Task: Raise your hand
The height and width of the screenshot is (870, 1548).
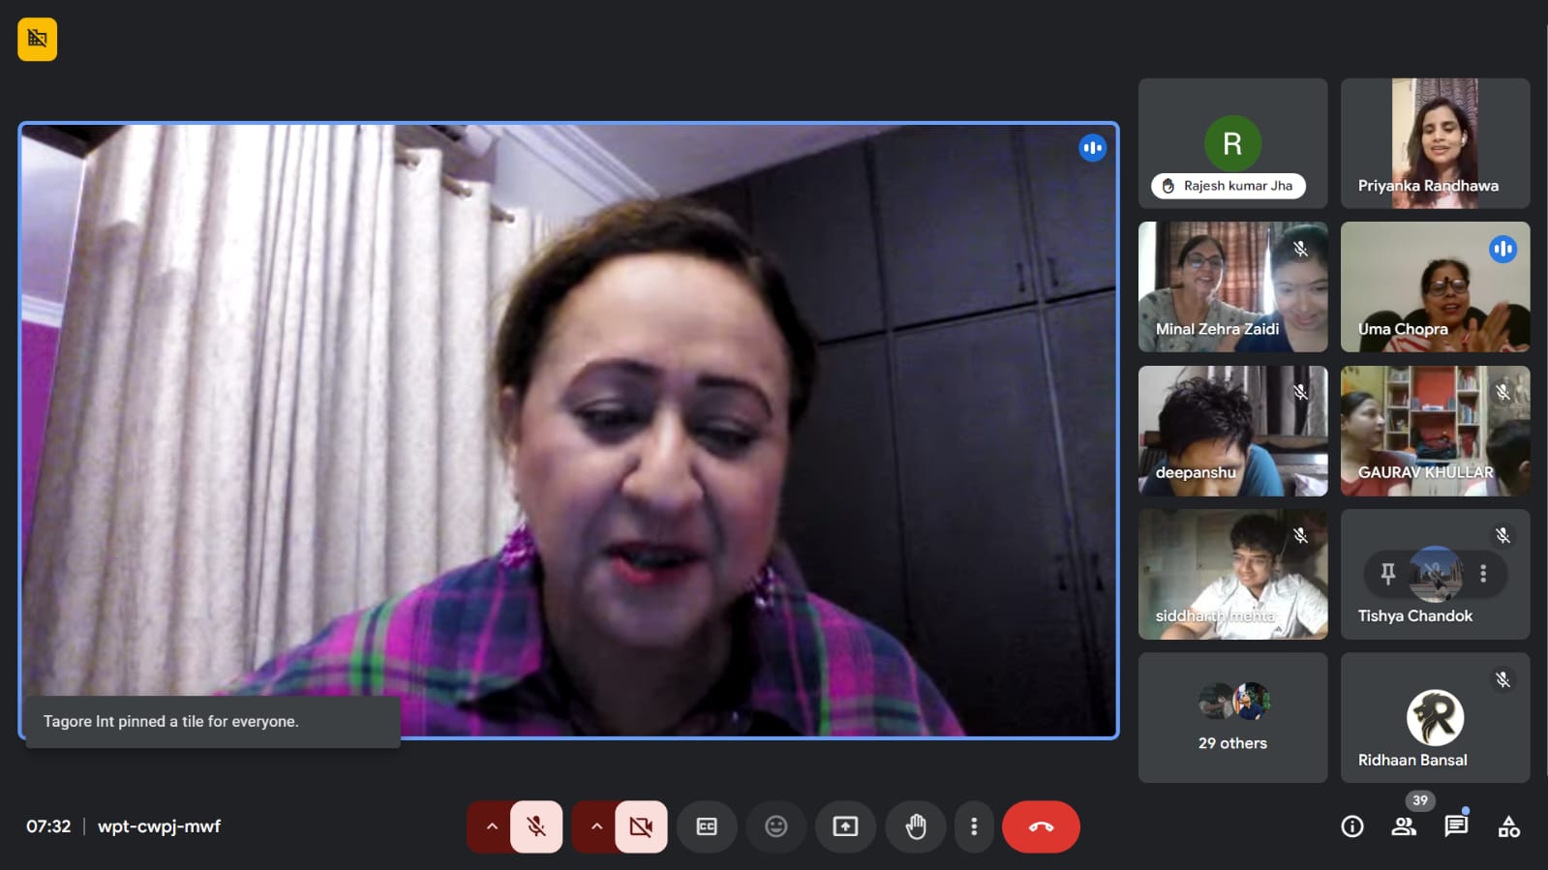Action: point(915,826)
